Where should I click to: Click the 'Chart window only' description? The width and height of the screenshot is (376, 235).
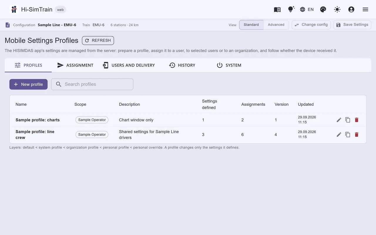pyautogui.click(x=136, y=120)
